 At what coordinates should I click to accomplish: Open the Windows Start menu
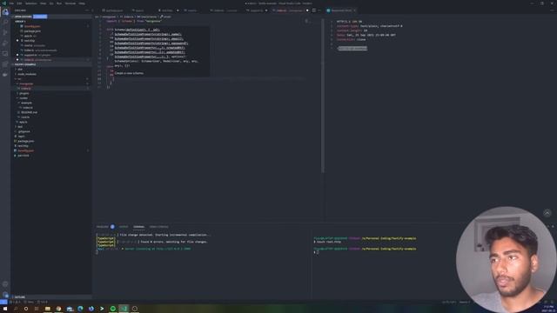coord(5,309)
